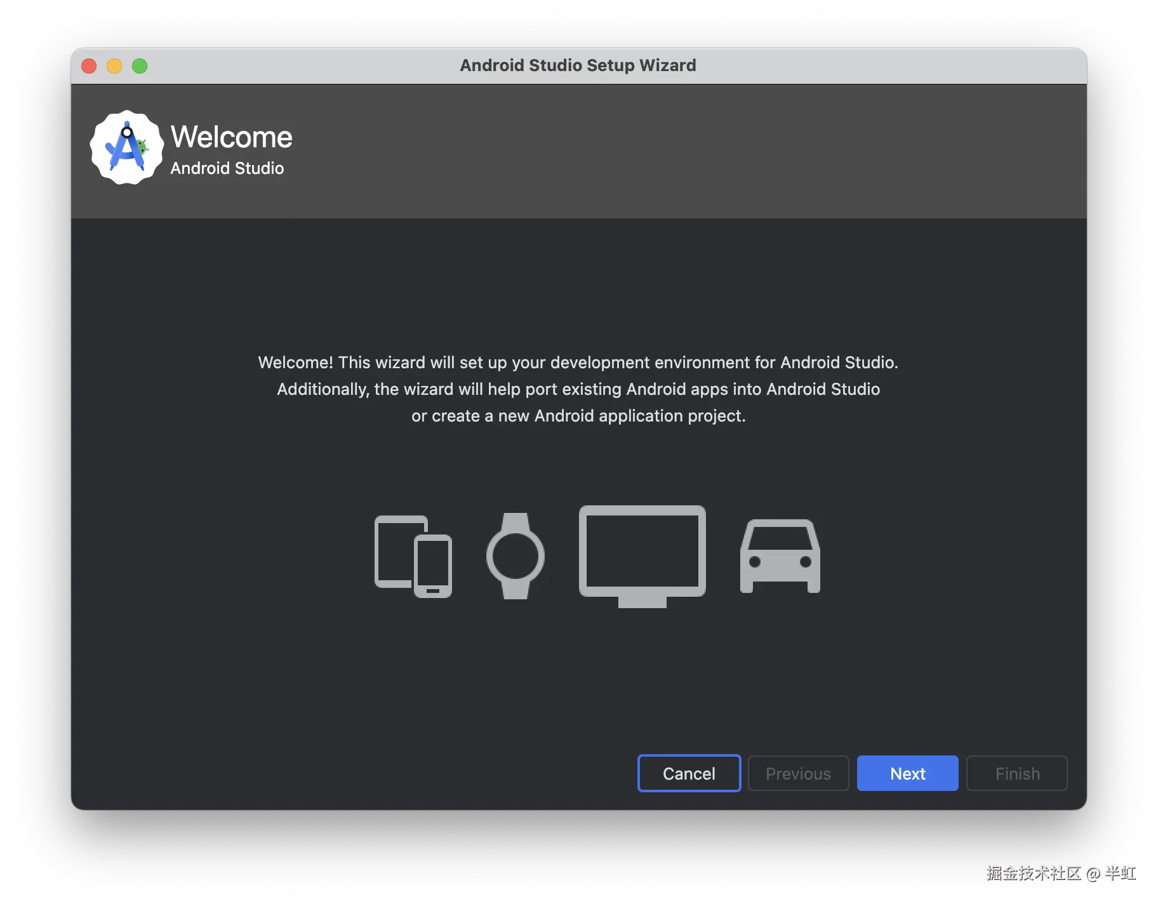The image size is (1158, 904).
Task: Click the phone and tablet device icon
Action: pyautogui.click(x=413, y=556)
